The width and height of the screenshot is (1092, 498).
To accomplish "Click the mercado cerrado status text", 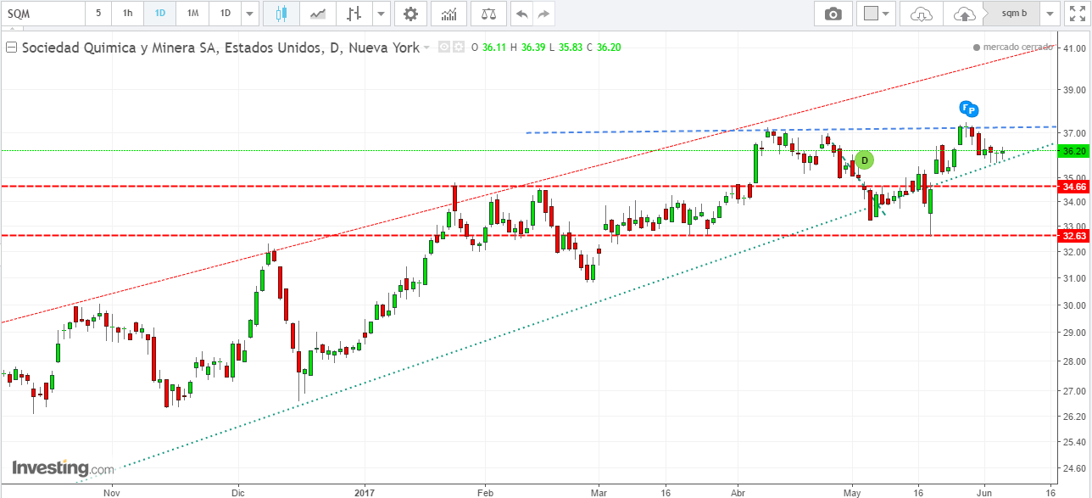I will pos(1017,48).
